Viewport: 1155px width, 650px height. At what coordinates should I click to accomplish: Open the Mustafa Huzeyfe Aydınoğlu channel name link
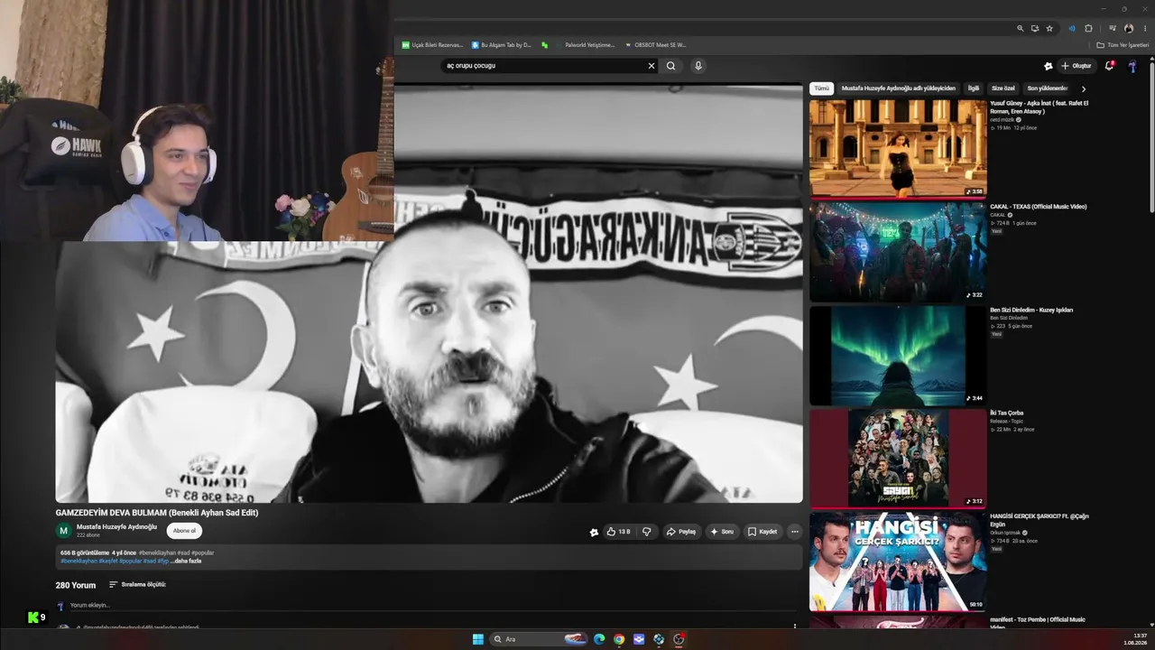(x=116, y=527)
